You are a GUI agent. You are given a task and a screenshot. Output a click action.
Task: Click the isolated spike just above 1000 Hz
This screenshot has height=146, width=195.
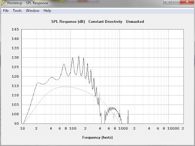click(x=128, y=117)
